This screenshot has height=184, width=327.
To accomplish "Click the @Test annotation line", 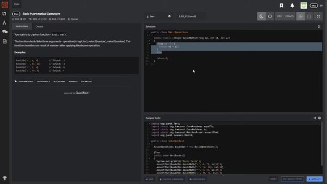I will coord(157,152).
